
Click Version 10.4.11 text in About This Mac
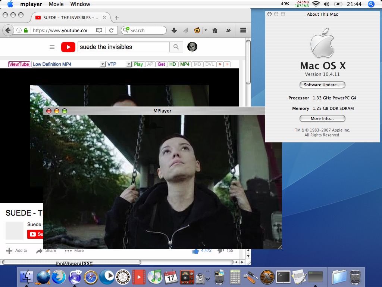coord(322,74)
